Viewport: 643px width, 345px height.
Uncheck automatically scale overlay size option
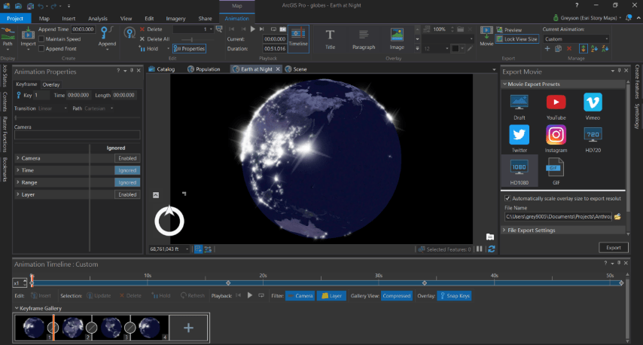click(x=507, y=198)
